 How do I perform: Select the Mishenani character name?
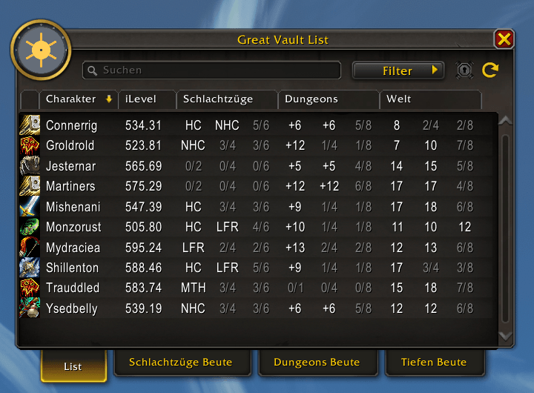(x=73, y=207)
